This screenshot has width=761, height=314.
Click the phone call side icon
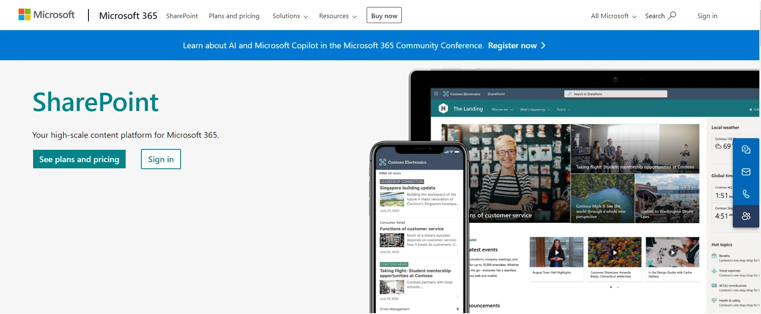(746, 194)
